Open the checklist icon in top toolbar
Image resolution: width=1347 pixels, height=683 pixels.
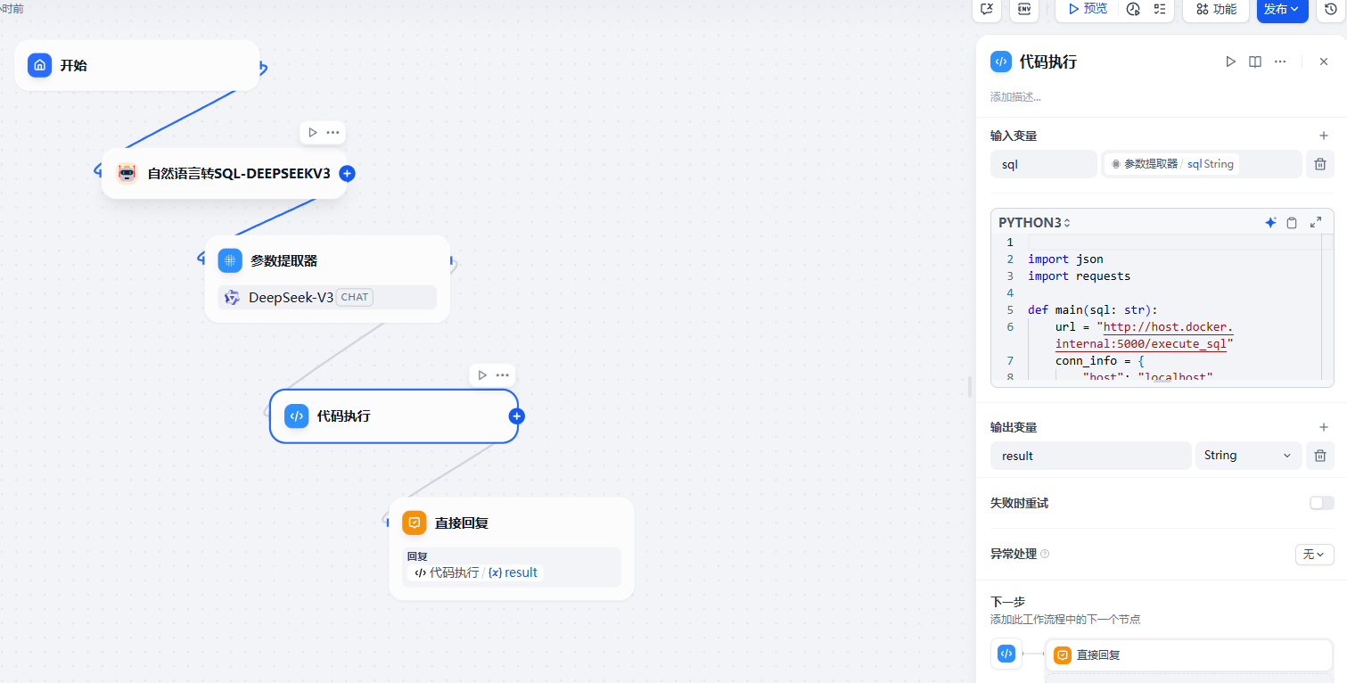[1160, 9]
